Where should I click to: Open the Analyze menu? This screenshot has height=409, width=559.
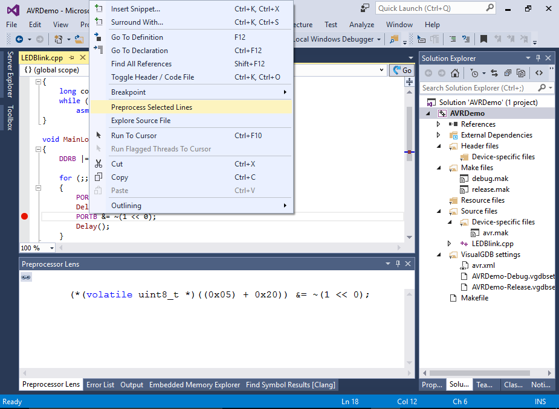361,25
